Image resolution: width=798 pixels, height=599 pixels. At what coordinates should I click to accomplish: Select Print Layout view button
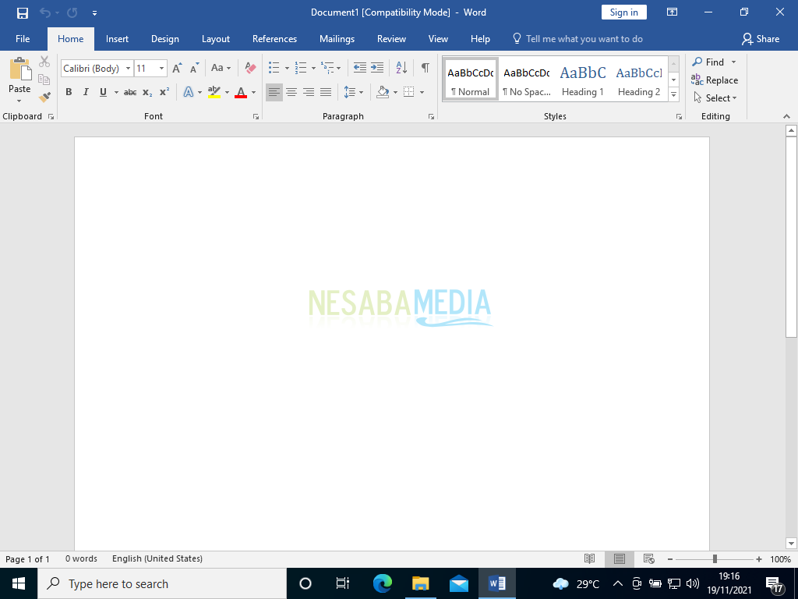coord(620,558)
